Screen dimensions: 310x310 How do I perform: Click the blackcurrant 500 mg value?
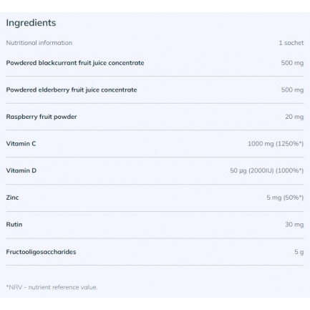pos(292,63)
